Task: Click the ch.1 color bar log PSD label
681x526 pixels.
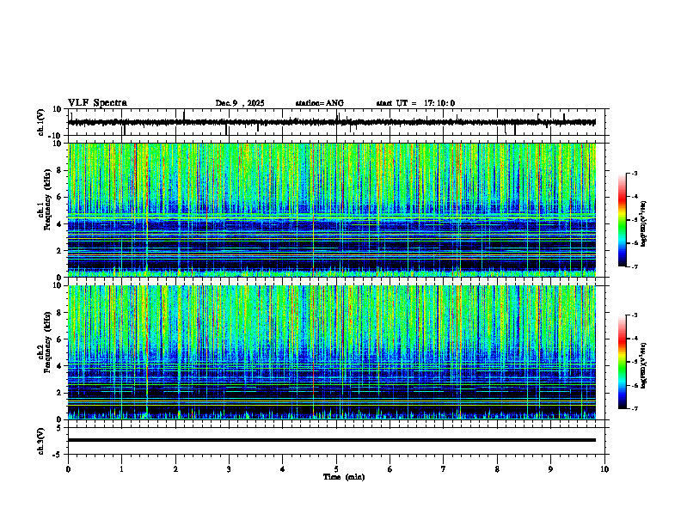Action: pyautogui.click(x=644, y=224)
